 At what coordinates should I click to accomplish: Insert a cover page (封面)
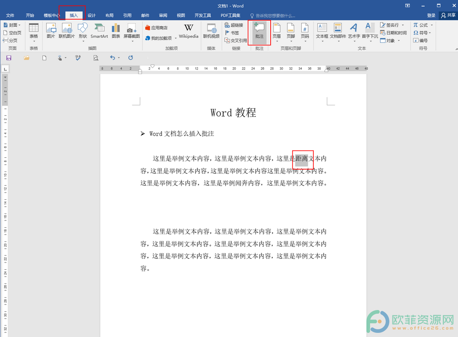pyautogui.click(x=12, y=25)
